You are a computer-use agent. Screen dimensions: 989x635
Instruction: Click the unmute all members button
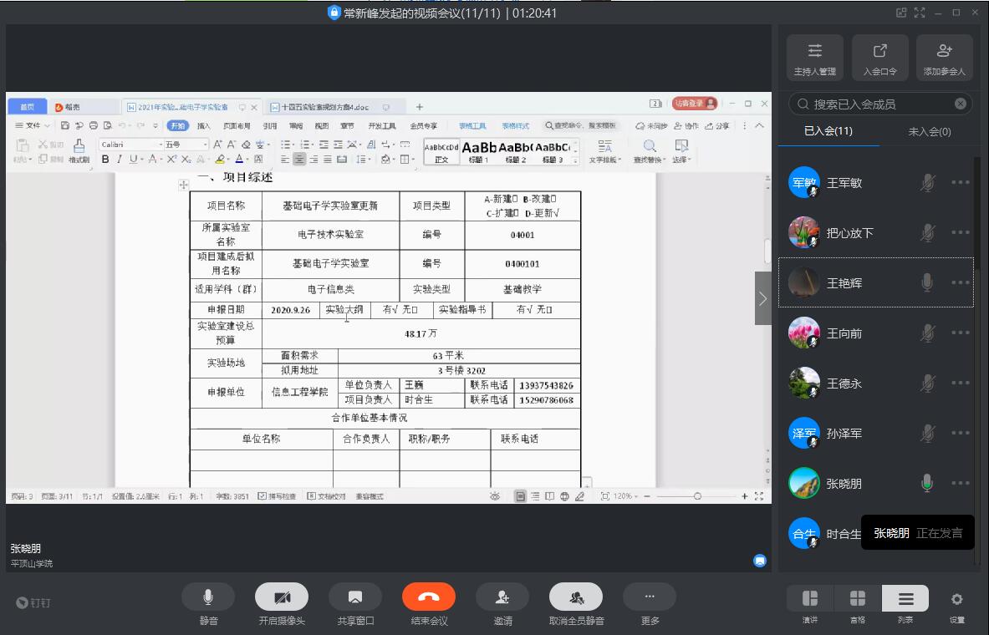click(x=576, y=597)
